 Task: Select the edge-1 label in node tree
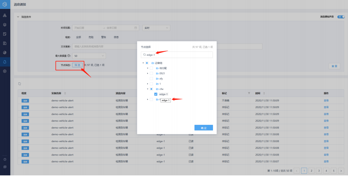click(x=163, y=94)
